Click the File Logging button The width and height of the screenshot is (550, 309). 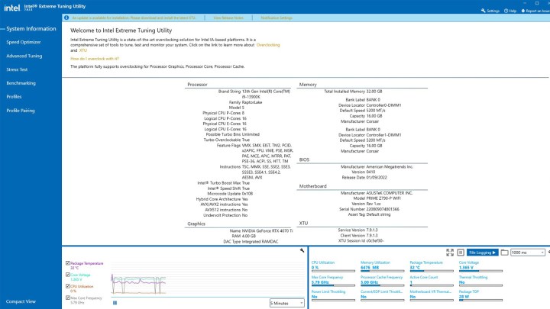(x=482, y=252)
